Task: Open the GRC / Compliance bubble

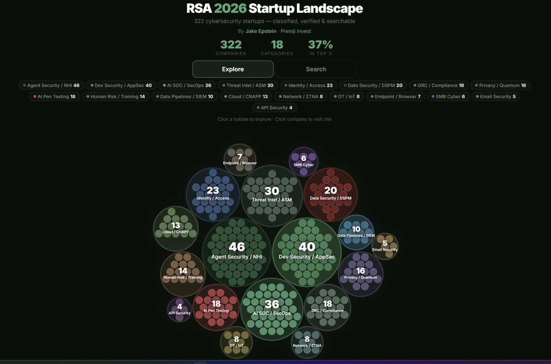Action: [327, 307]
